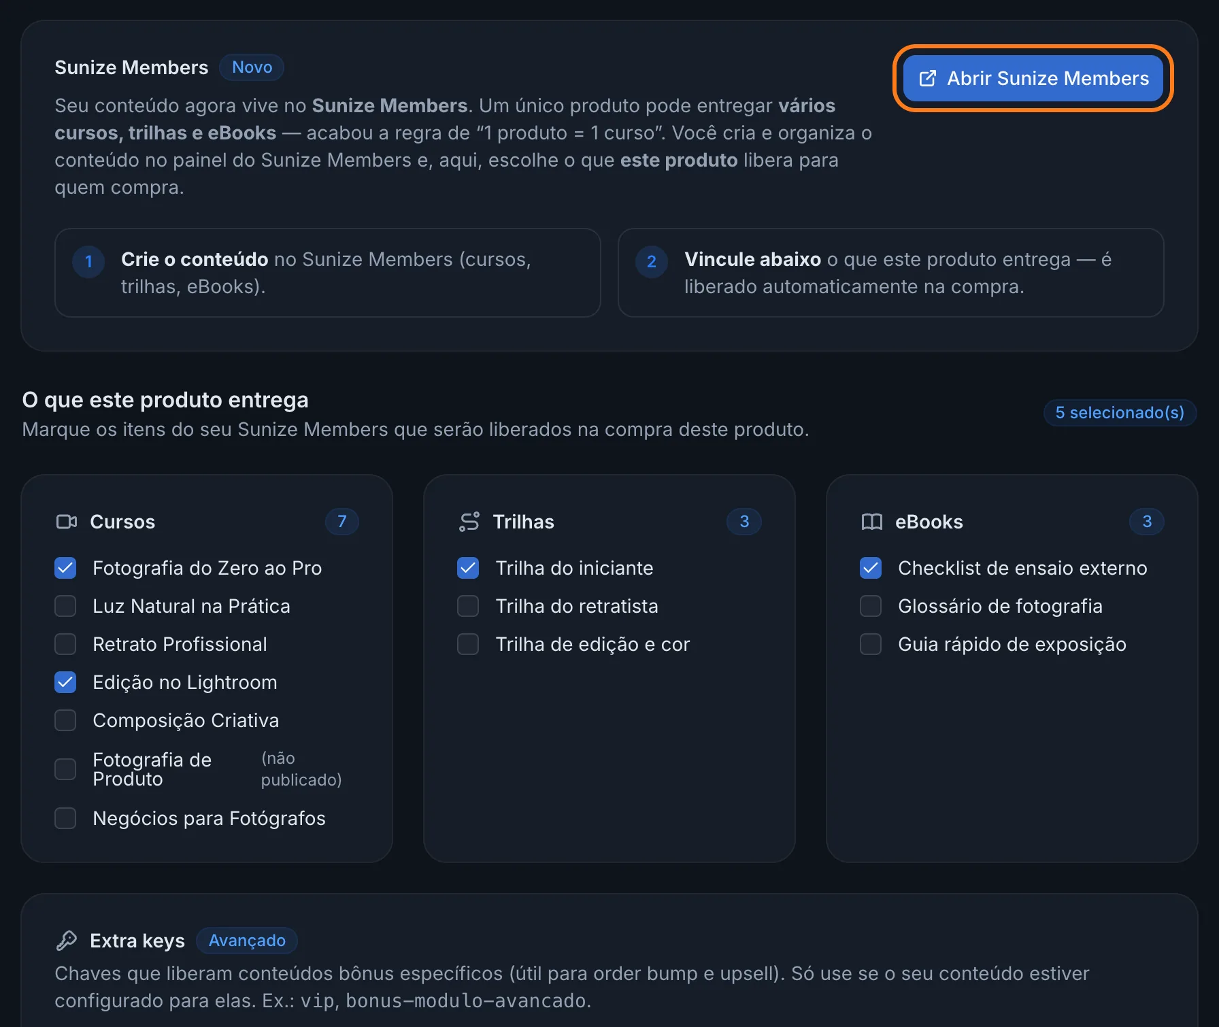1219x1027 pixels.
Task: Click the 'Crie o conteúdo' step text
Action: 195,259
